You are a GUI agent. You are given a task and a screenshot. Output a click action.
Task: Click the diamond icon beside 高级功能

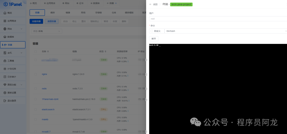pos(5,85)
